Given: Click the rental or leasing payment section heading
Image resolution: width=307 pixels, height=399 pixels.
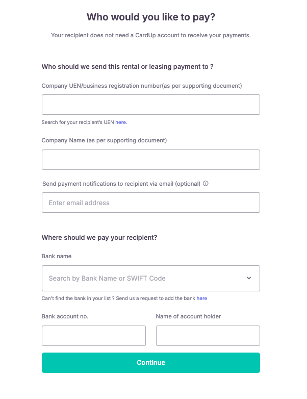Looking at the screenshot, I should pyautogui.click(x=127, y=67).
